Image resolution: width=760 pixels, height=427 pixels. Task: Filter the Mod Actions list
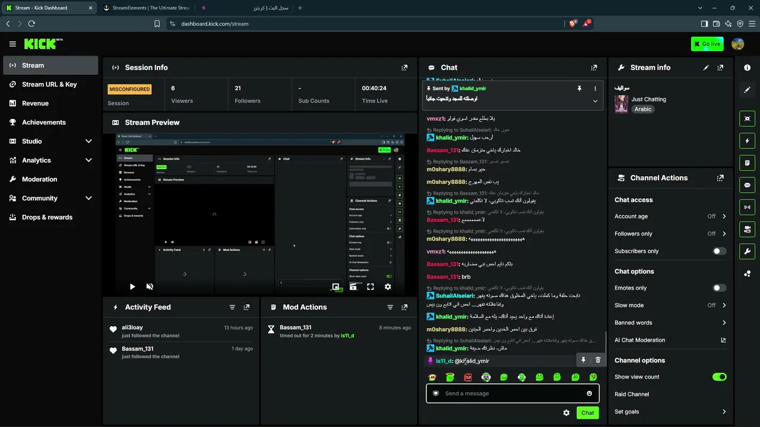point(390,307)
